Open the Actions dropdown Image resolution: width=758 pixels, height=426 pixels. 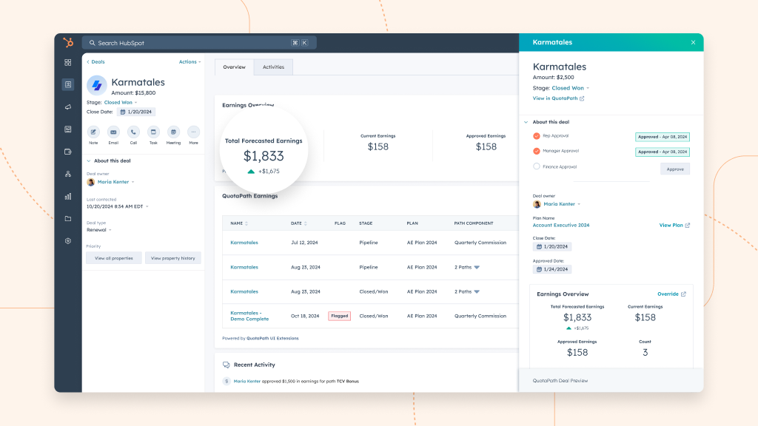(189, 62)
